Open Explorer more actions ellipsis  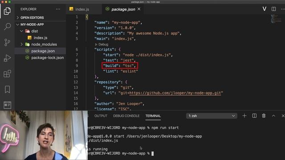[58, 9]
